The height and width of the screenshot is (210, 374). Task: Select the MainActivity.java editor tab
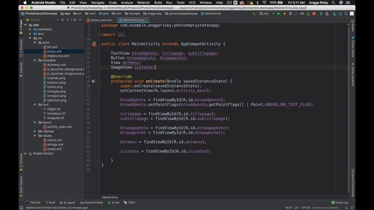pyautogui.click(x=133, y=20)
